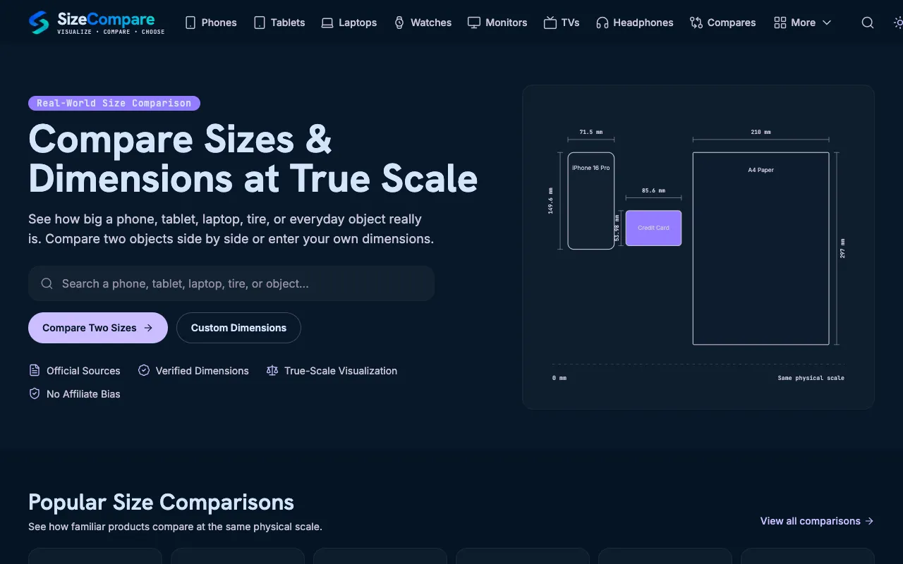Click the iPhone 16 Pro outline
Image resolution: width=903 pixels, height=564 pixels.
coord(591,201)
